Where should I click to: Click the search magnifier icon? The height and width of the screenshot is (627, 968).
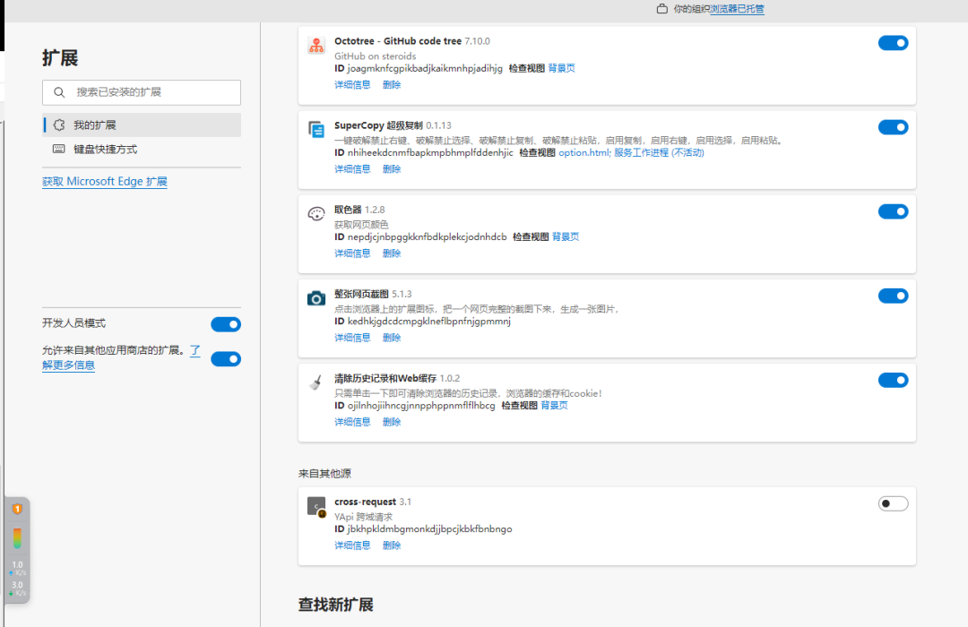pyautogui.click(x=58, y=92)
